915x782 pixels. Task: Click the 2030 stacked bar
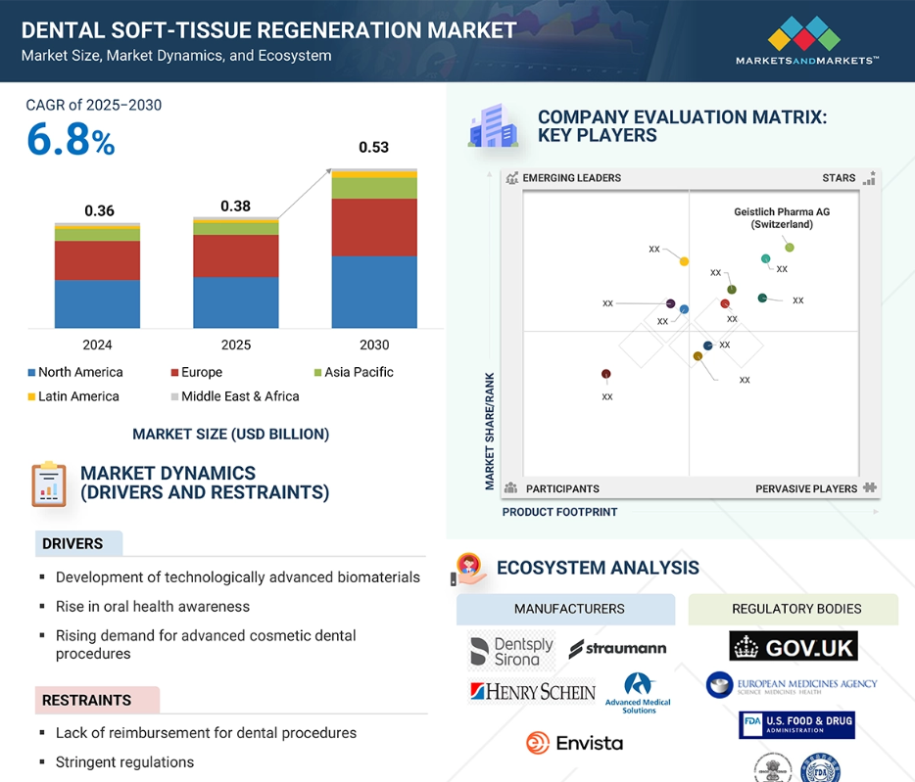click(x=374, y=250)
